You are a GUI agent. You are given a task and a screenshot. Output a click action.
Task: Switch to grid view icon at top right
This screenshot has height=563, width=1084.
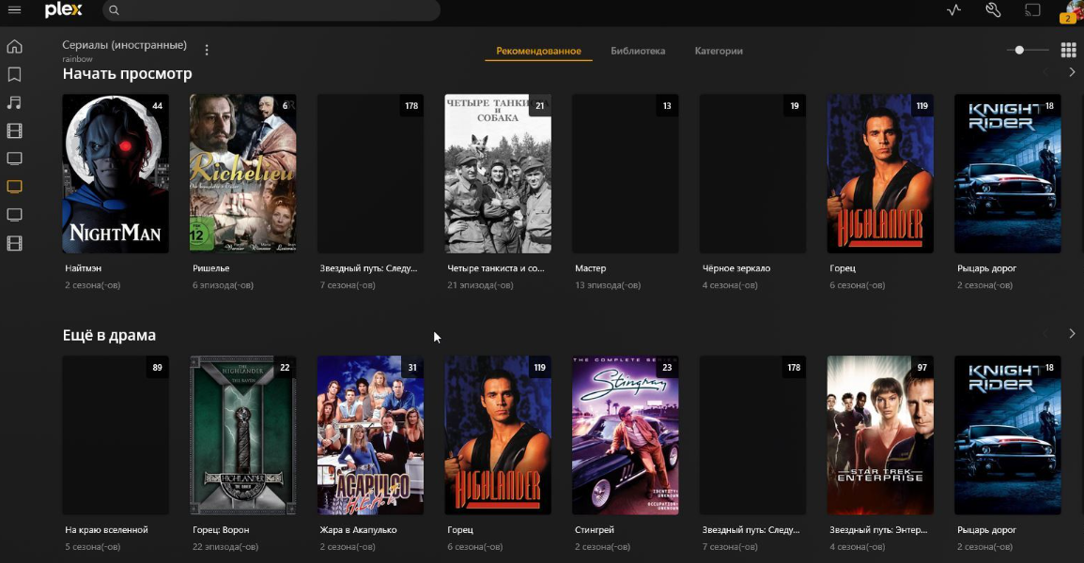(x=1068, y=50)
